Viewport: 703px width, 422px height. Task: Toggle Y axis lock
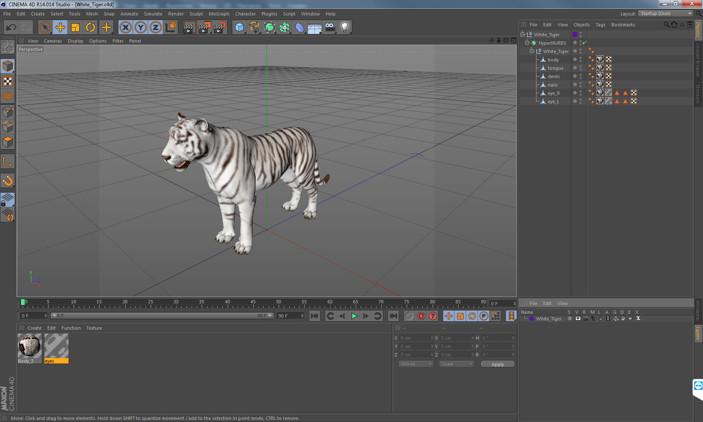141,28
